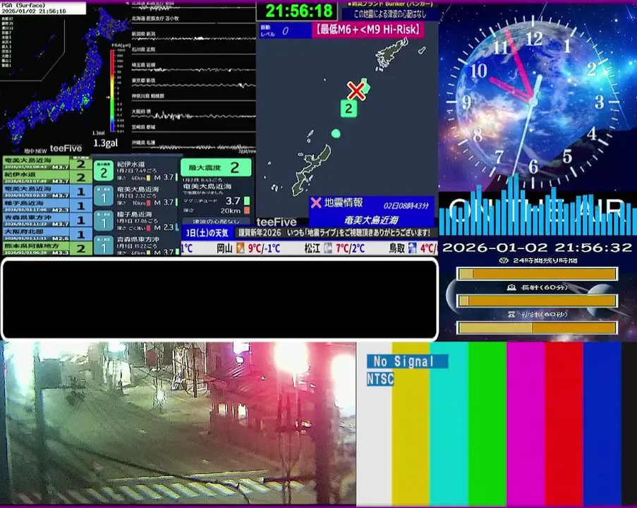Click the analog Earth clock face

tap(533, 102)
